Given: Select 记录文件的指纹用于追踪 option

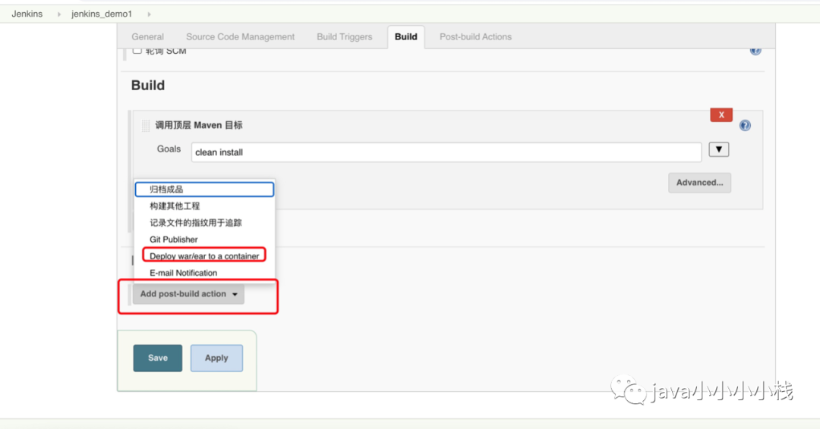Looking at the screenshot, I should [204, 223].
